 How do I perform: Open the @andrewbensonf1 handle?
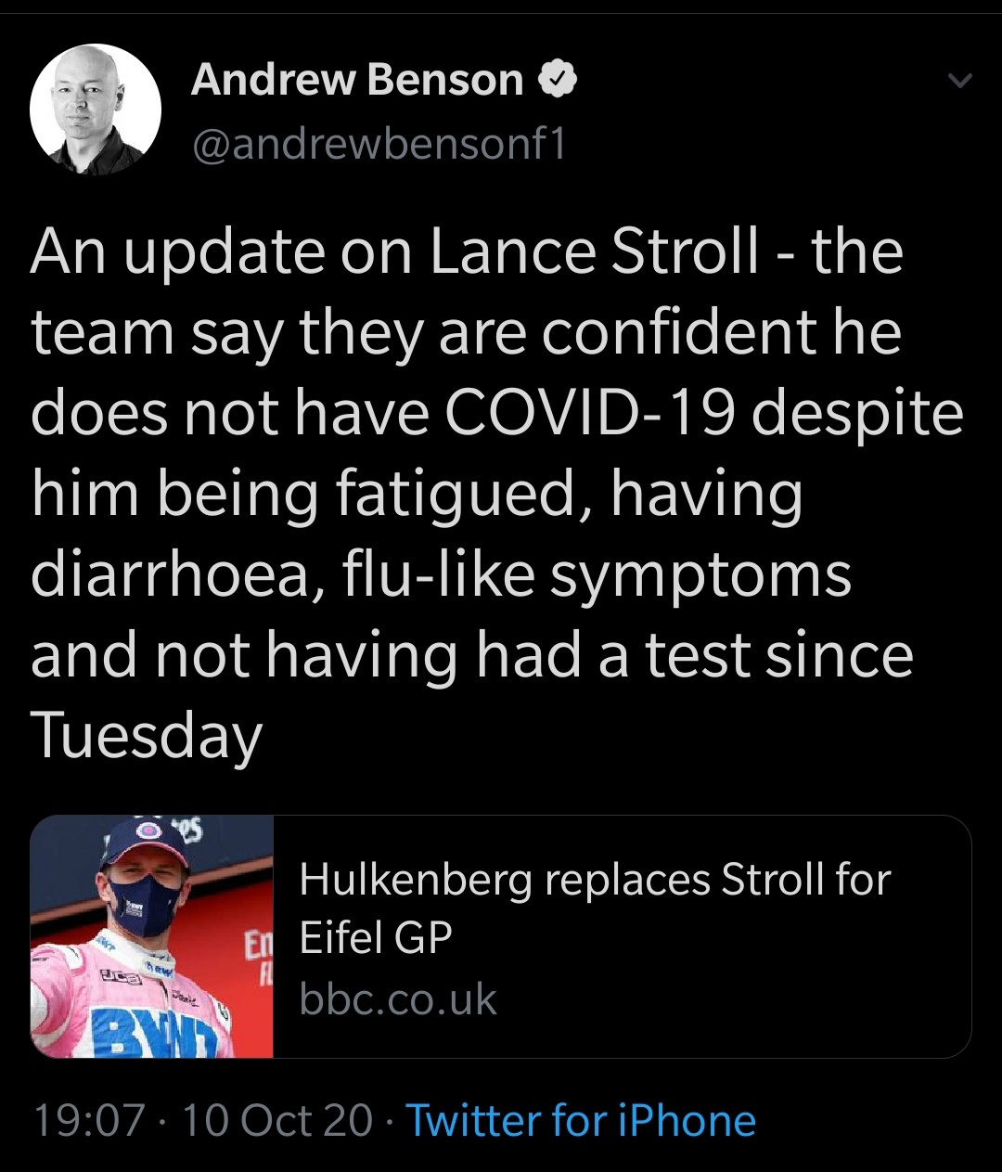(378, 144)
